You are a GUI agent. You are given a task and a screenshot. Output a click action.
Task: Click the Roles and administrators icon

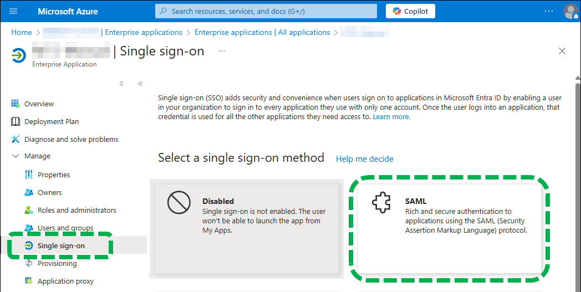pyautogui.click(x=29, y=210)
